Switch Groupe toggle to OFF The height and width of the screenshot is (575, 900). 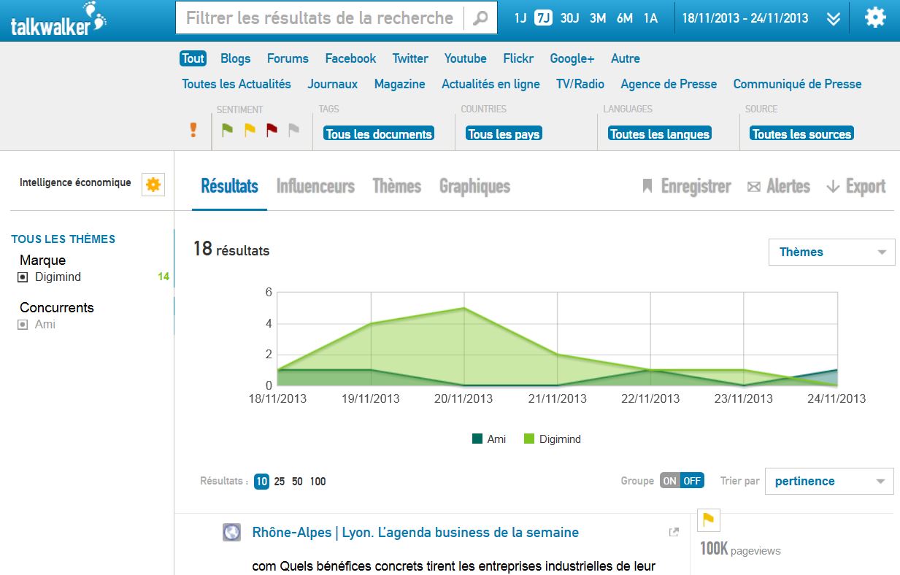[x=693, y=481]
